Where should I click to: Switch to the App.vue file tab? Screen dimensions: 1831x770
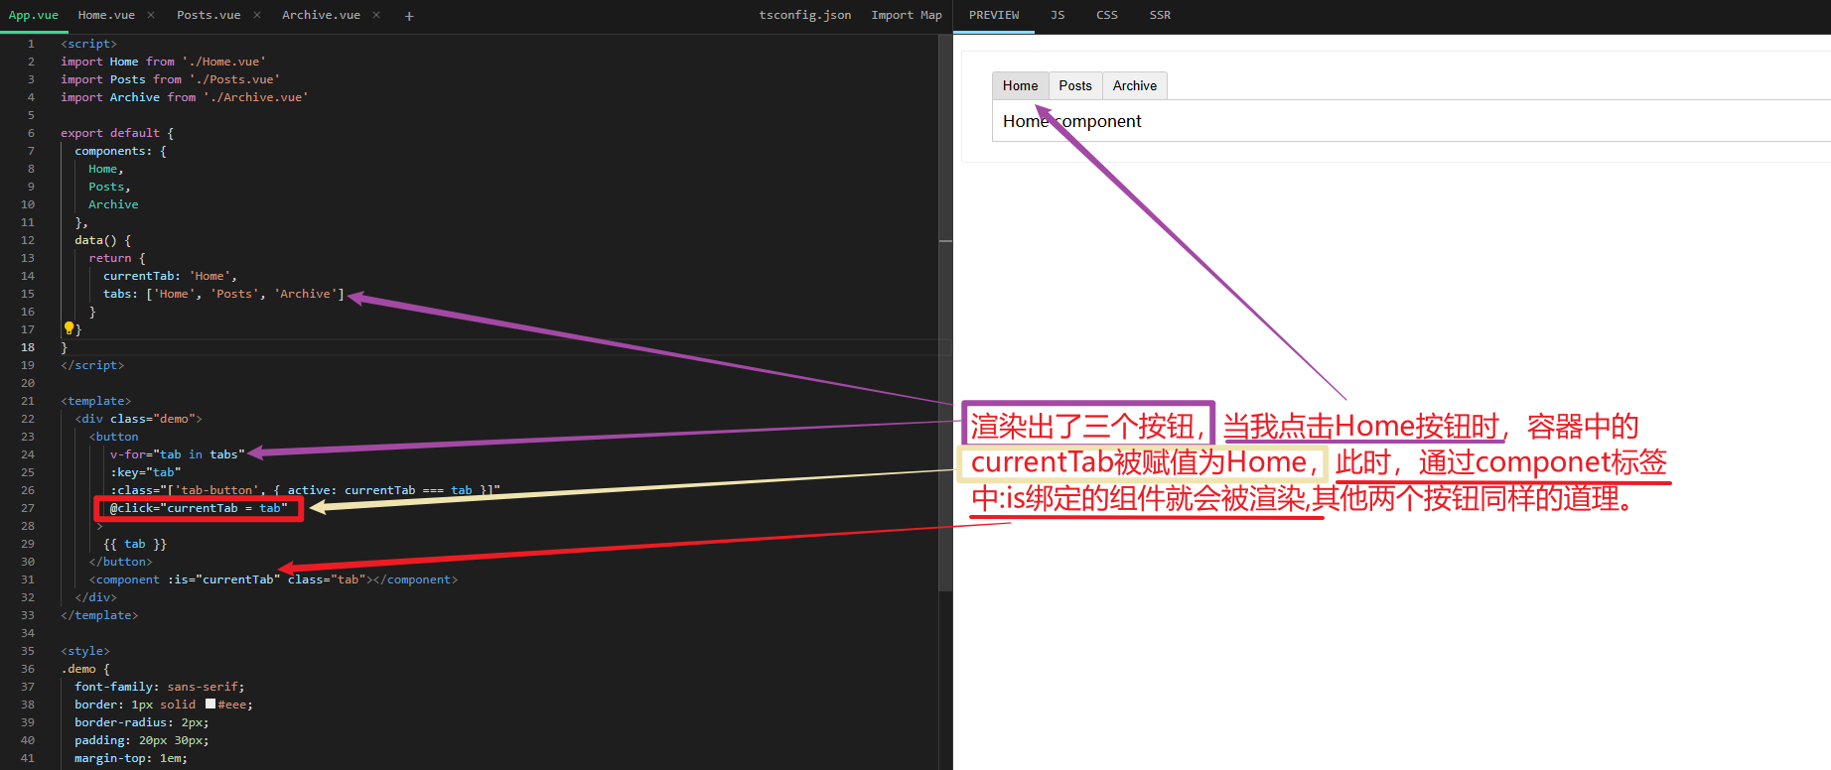pos(34,15)
